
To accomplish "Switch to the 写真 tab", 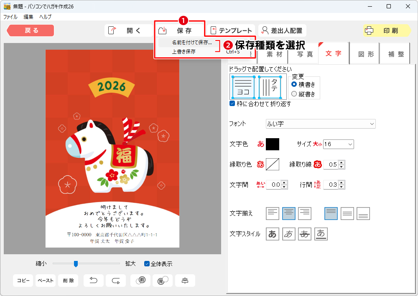I will [305, 54].
